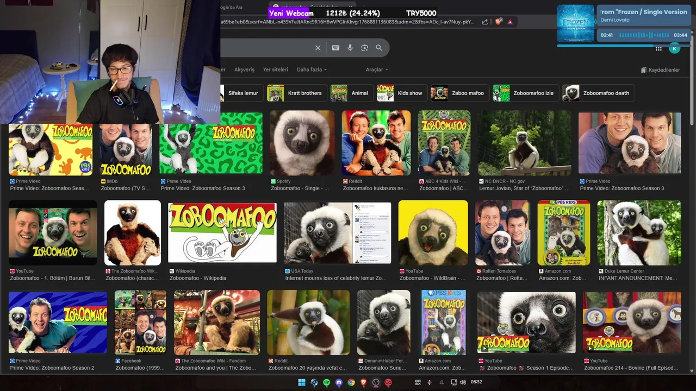Open the Windows Start menu

click(302, 382)
